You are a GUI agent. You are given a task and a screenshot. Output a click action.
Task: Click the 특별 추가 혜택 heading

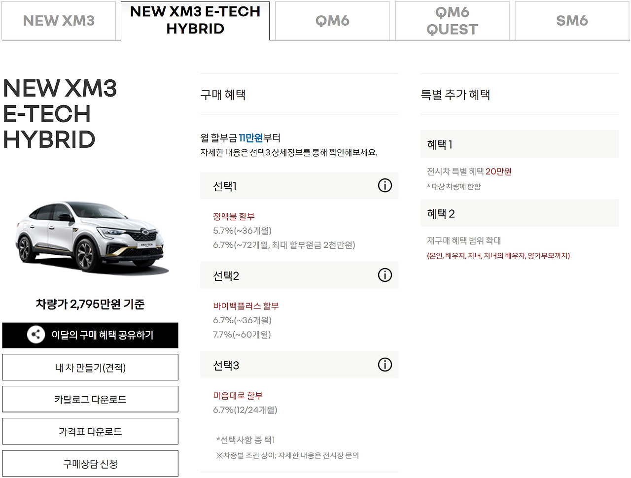pos(455,95)
